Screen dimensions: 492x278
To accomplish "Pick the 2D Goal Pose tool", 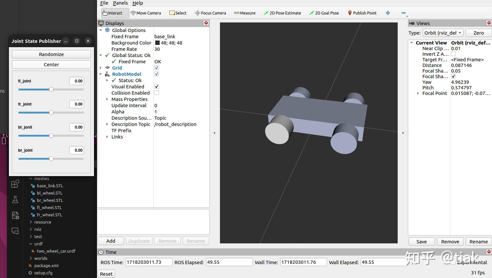I will 324,13.
